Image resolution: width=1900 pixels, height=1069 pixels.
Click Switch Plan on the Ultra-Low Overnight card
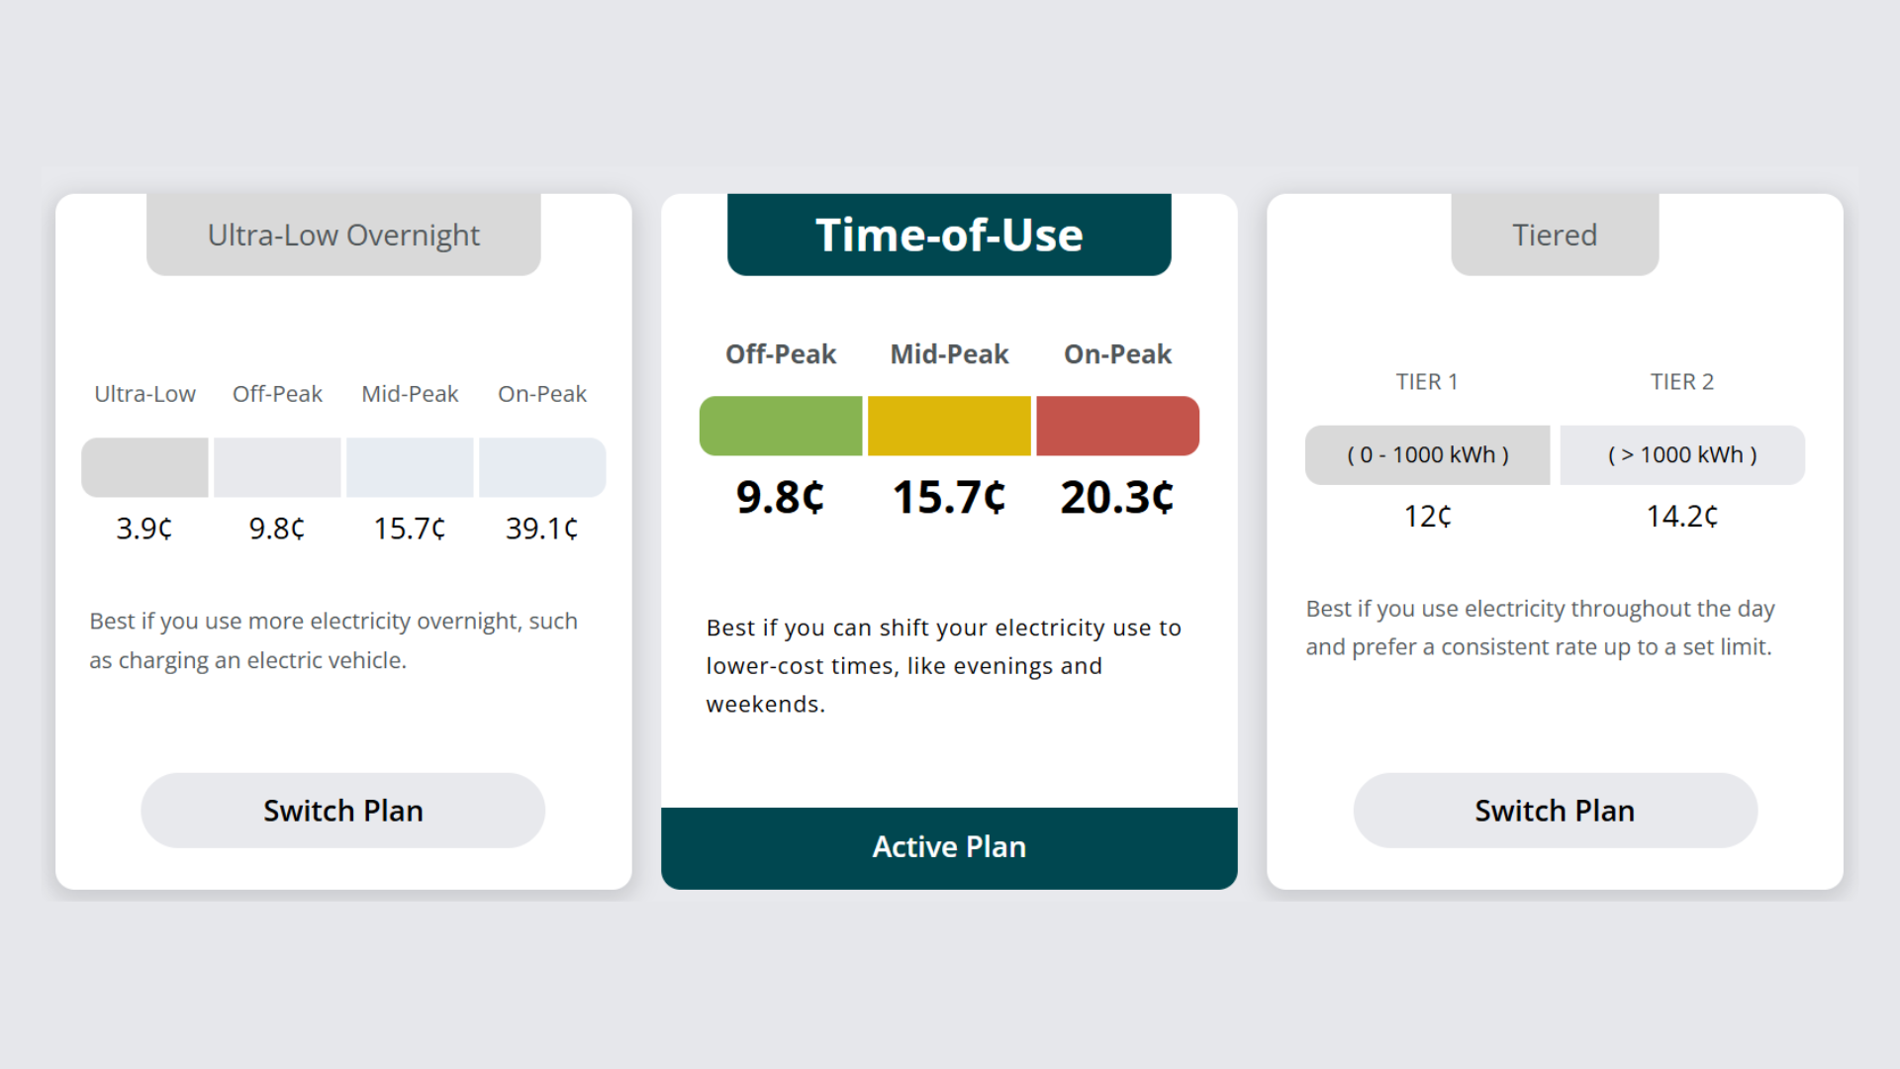click(342, 810)
